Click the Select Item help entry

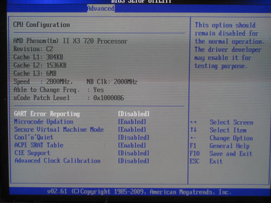[228, 130]
